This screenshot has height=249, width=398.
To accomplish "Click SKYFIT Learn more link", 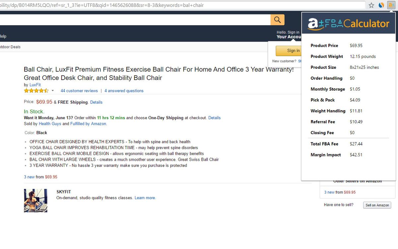I will (x=145, y=198).
